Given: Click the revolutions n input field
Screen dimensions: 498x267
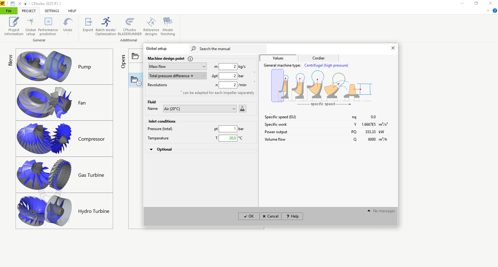Looking at the screenshot, I should tap(228, 85).
